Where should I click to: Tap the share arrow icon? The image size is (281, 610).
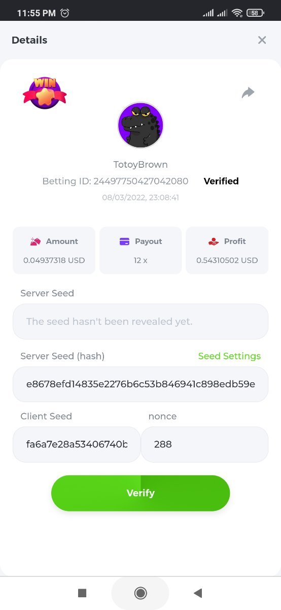click(248, 93)
